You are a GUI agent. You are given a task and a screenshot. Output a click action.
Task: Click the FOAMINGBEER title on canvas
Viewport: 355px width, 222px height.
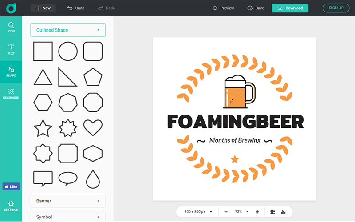point(235,122)
